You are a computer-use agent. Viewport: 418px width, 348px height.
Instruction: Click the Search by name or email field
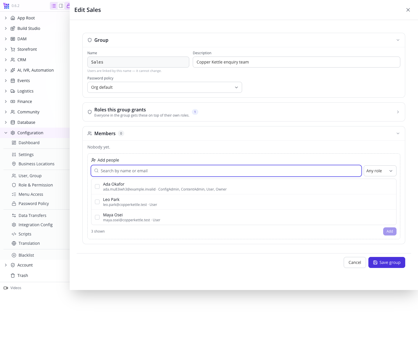[226, 171]
